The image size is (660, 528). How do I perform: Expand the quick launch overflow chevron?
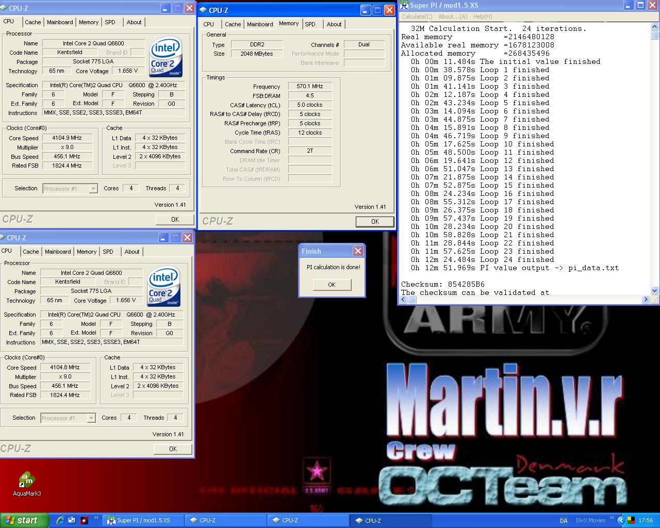(x=97, y=518)
